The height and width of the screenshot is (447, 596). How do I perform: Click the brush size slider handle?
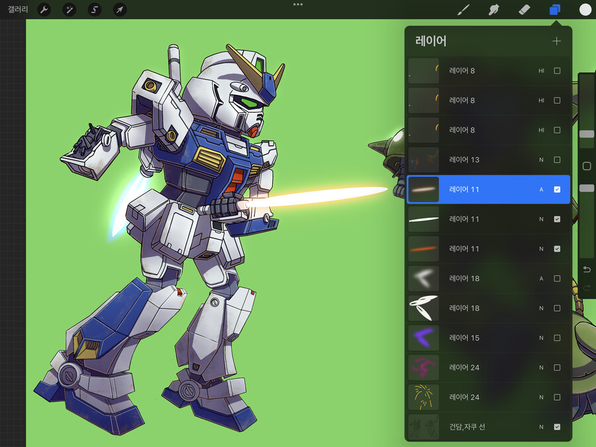587,134
